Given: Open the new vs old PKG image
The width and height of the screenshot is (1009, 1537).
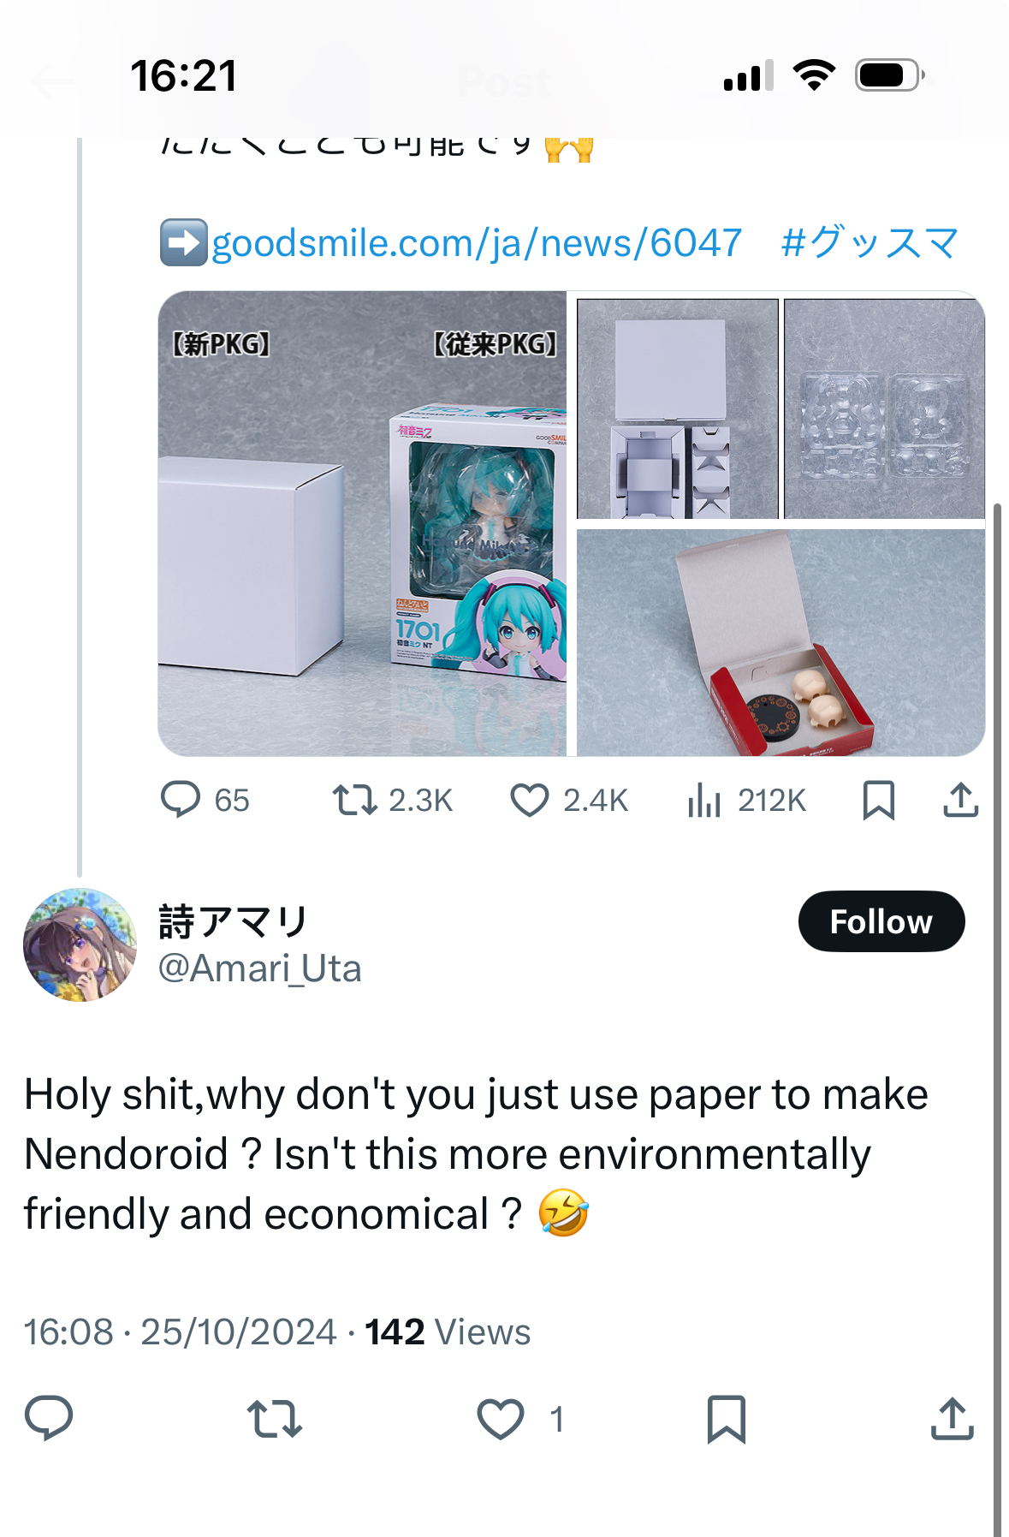Looking at the screenshot, I should [362, 523].
